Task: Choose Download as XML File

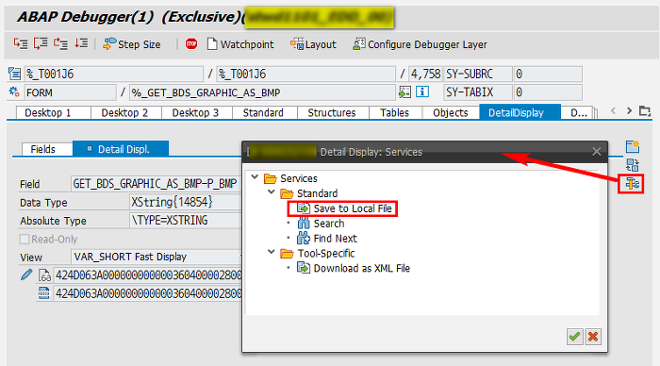Action: 354,268
